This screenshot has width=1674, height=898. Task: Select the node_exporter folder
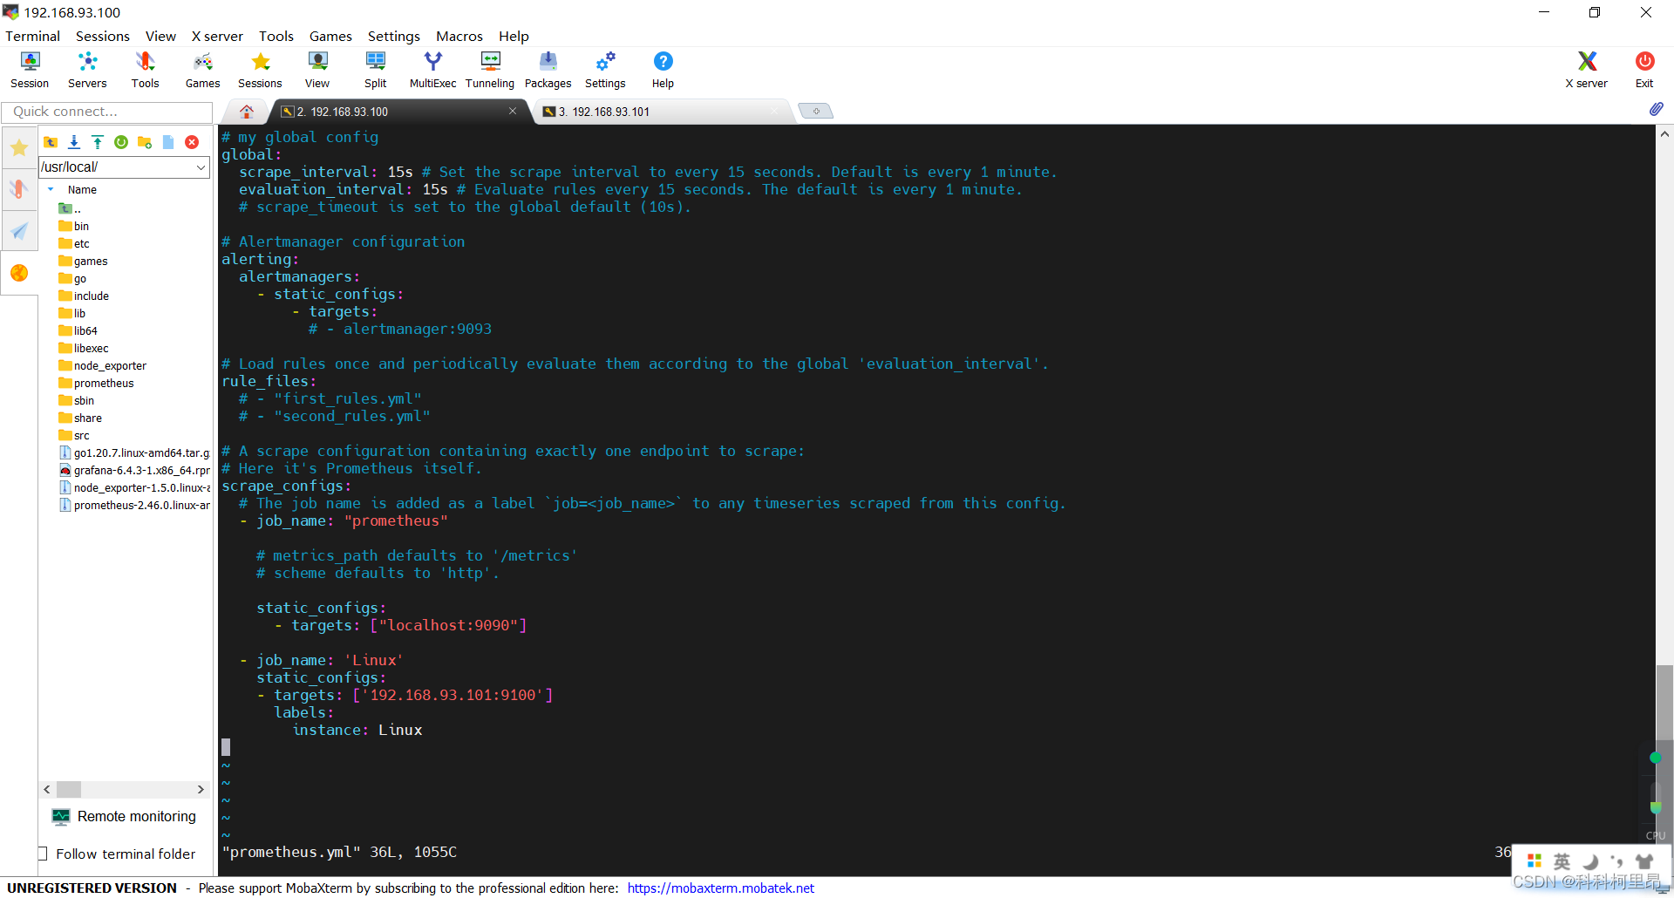102,365
